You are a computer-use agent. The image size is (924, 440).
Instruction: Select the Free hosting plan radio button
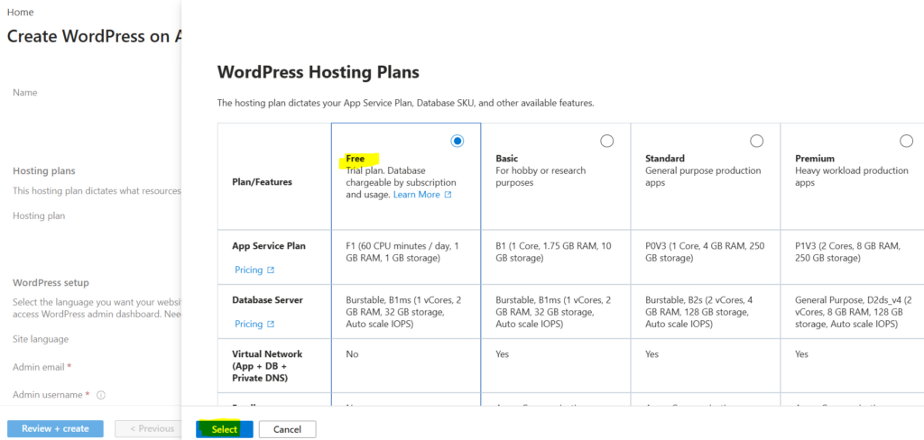tap(457, 141)
